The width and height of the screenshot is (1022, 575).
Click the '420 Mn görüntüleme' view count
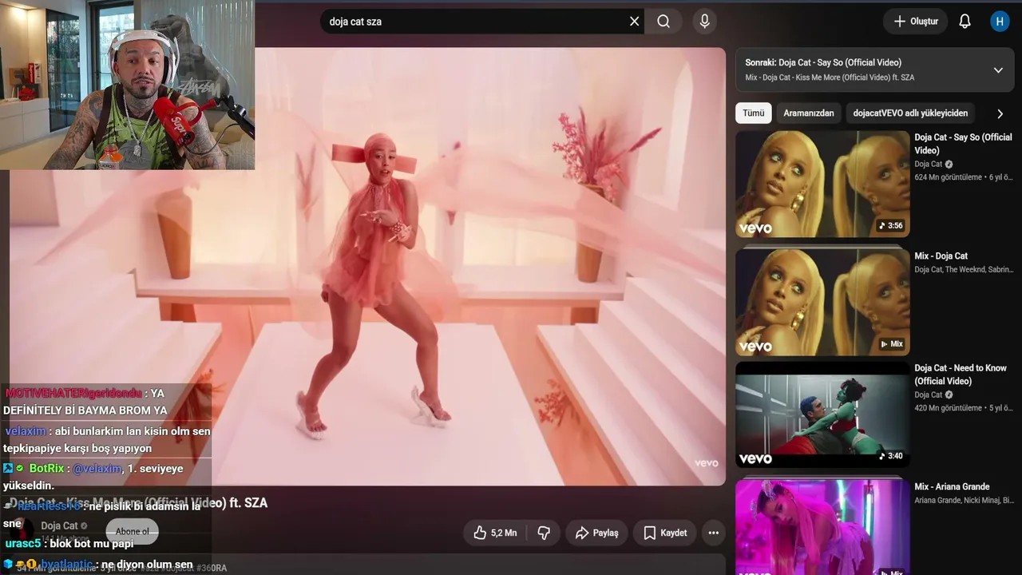pos(949,408)
